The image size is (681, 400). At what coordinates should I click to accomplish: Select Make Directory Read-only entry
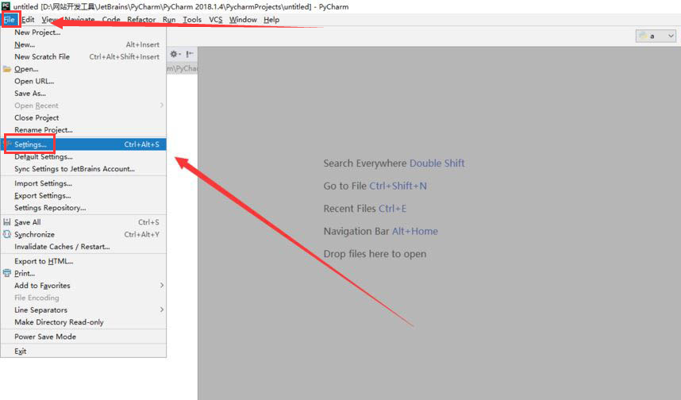(x=83, y=321)
